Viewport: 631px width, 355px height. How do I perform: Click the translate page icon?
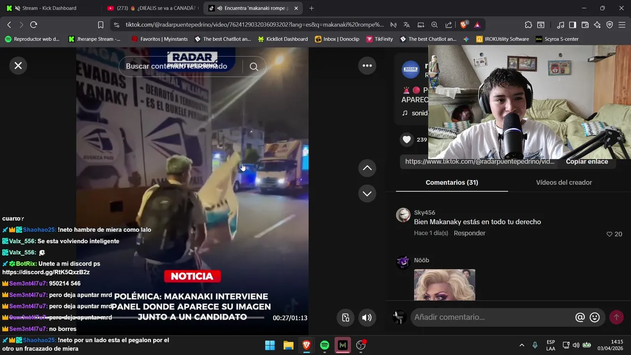click(x=407, y=25)
